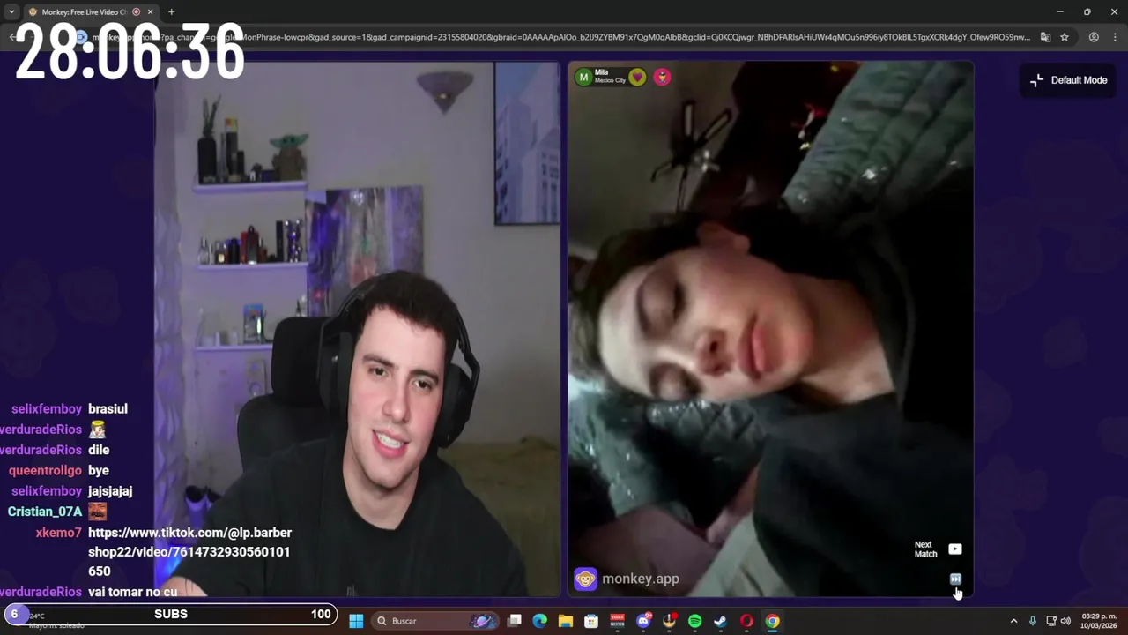Open Spotify from the taskbar
1128x635 pixels.
point(694,621)
